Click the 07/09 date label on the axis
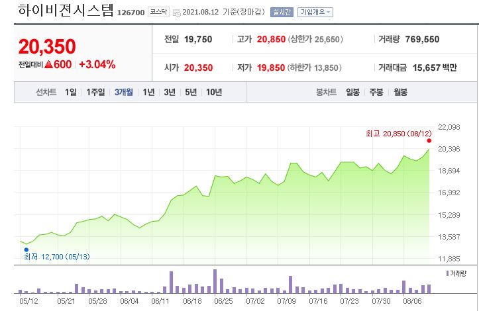 point(286,301)
